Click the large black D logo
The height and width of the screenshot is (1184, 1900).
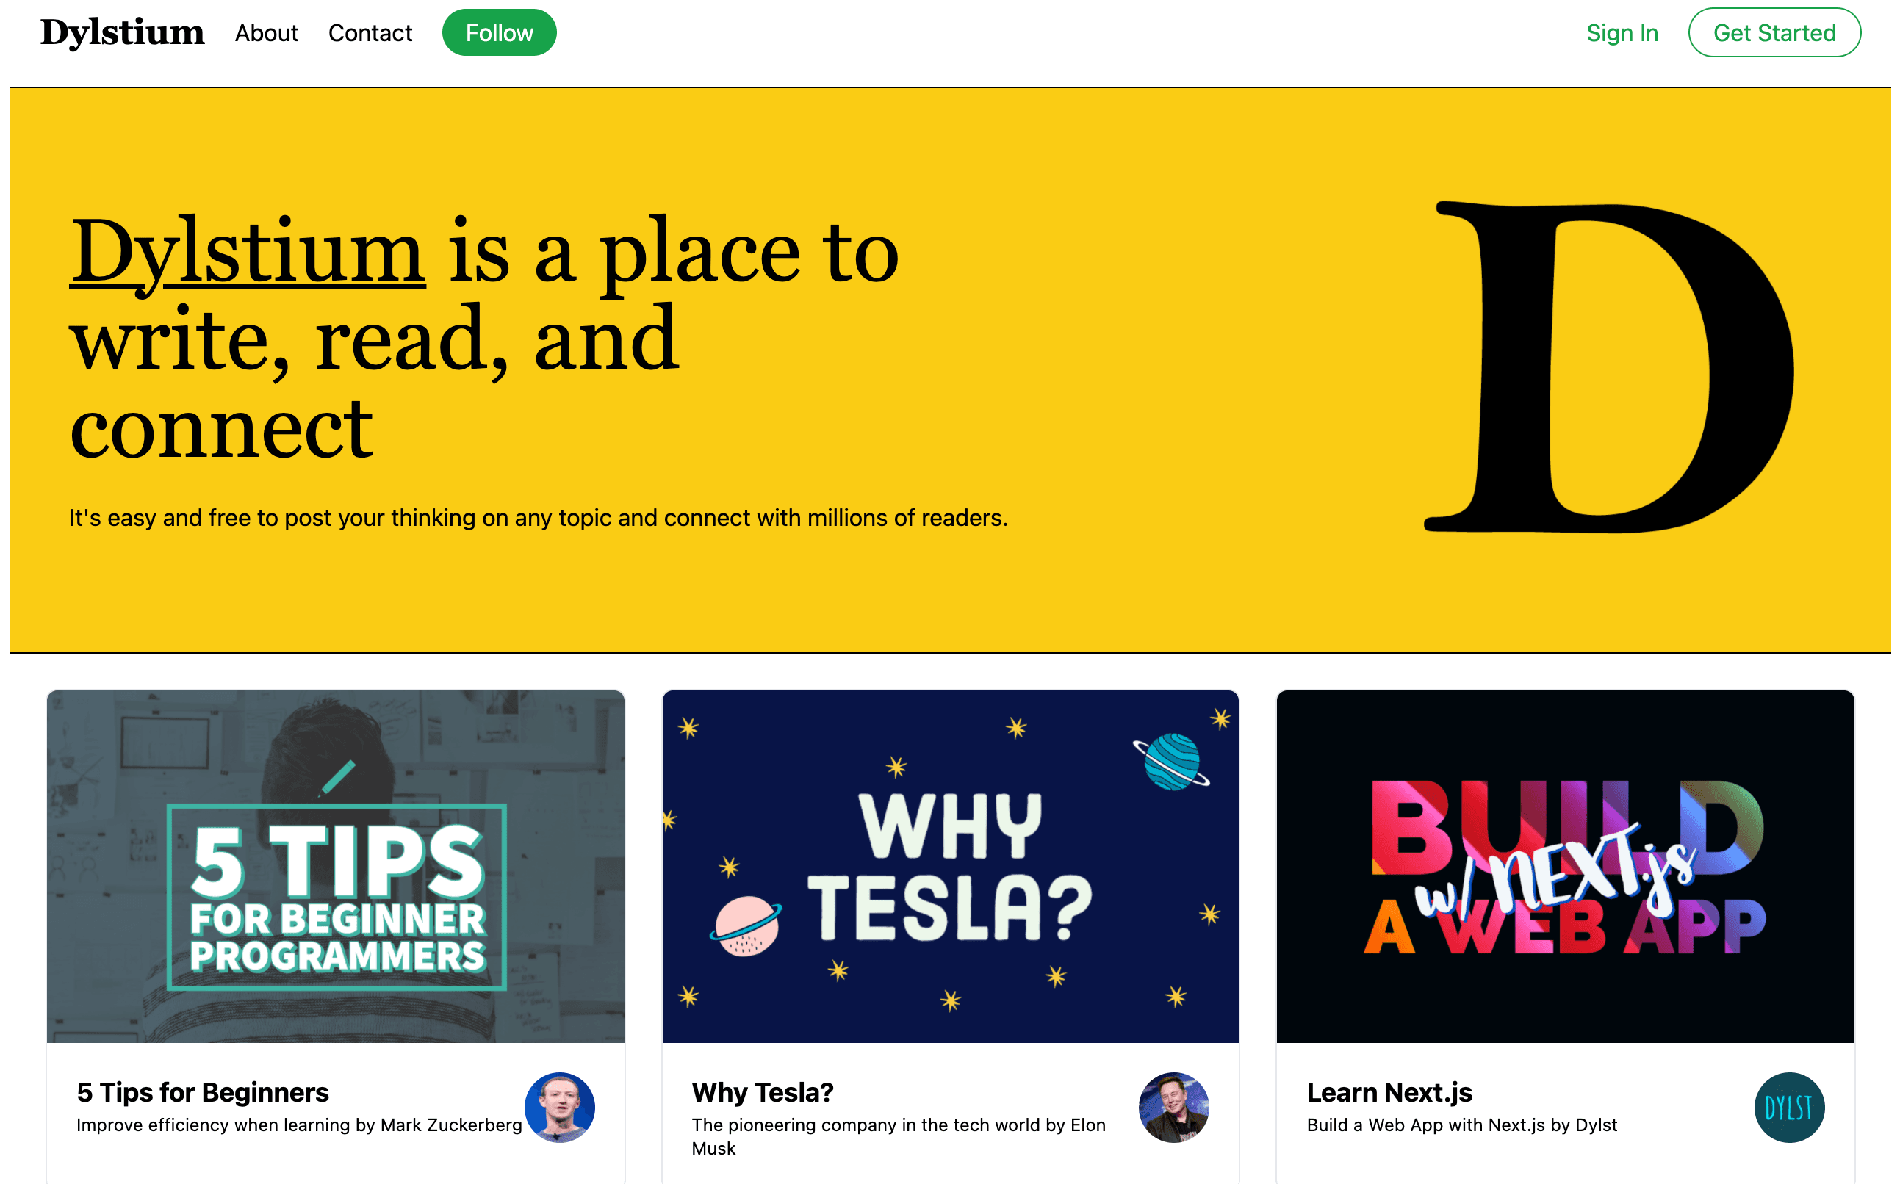click(1608, 367)
